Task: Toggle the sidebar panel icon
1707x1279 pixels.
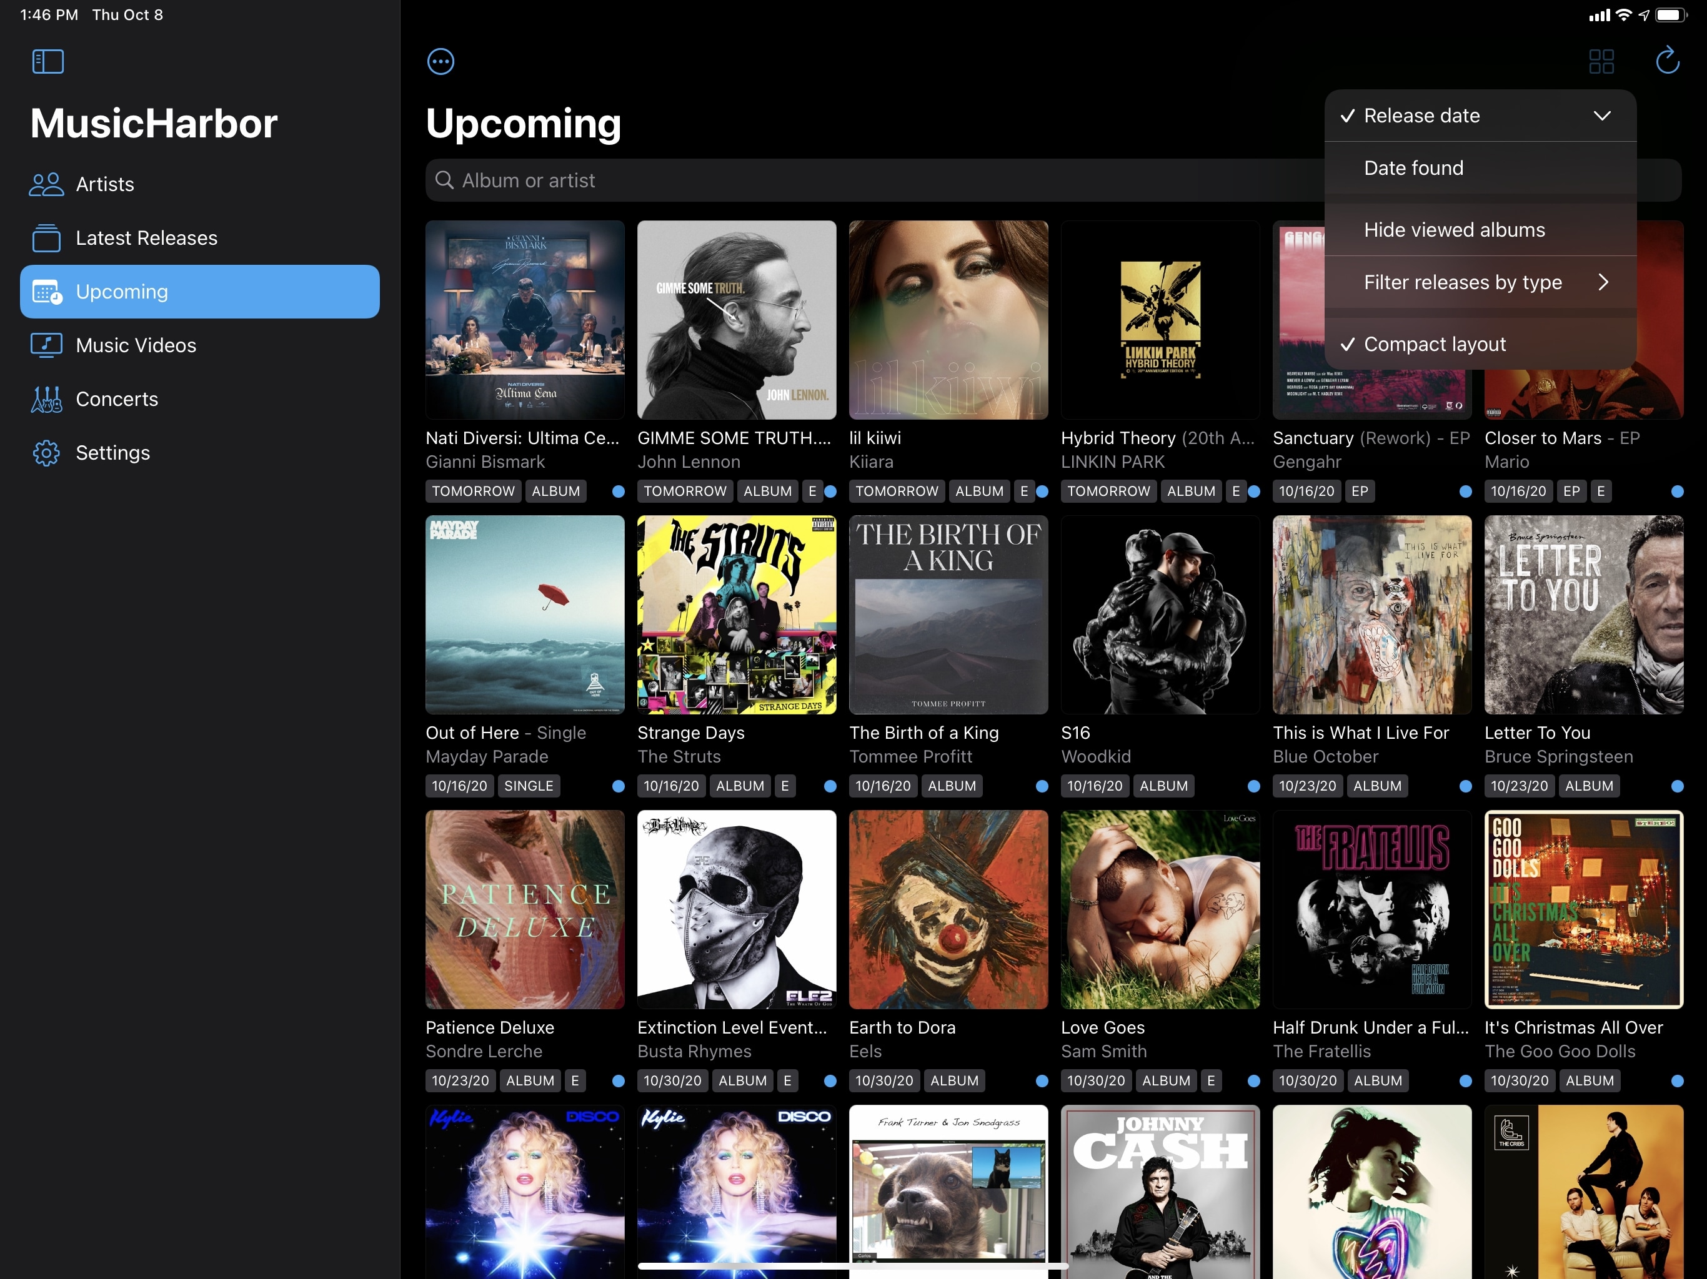Action: click(48, 62)
